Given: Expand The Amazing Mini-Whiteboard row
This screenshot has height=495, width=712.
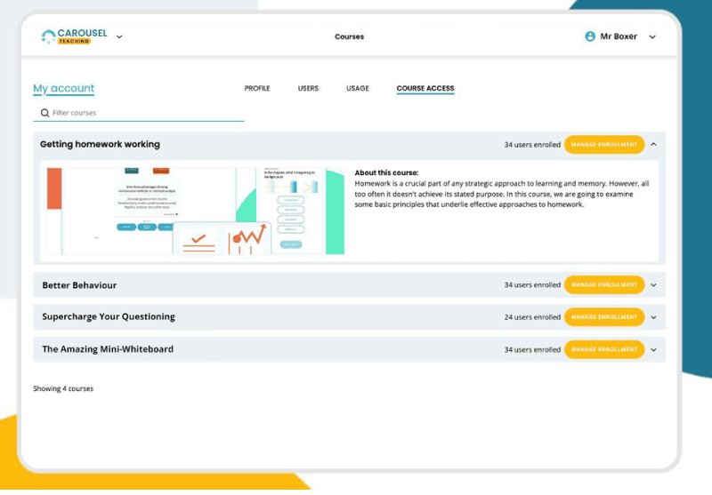Looking at the screenshot, I should pyautogui.click(x=654, y=349).
